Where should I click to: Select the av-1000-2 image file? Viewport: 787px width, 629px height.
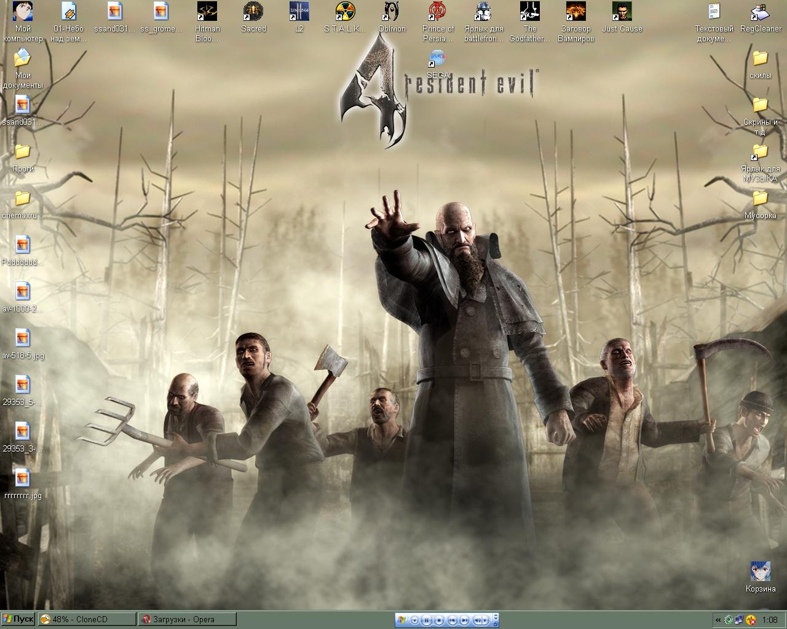click(x=23, y=297)
